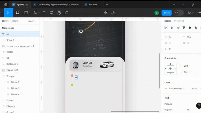Open the globe home icon

pos(6,5)
